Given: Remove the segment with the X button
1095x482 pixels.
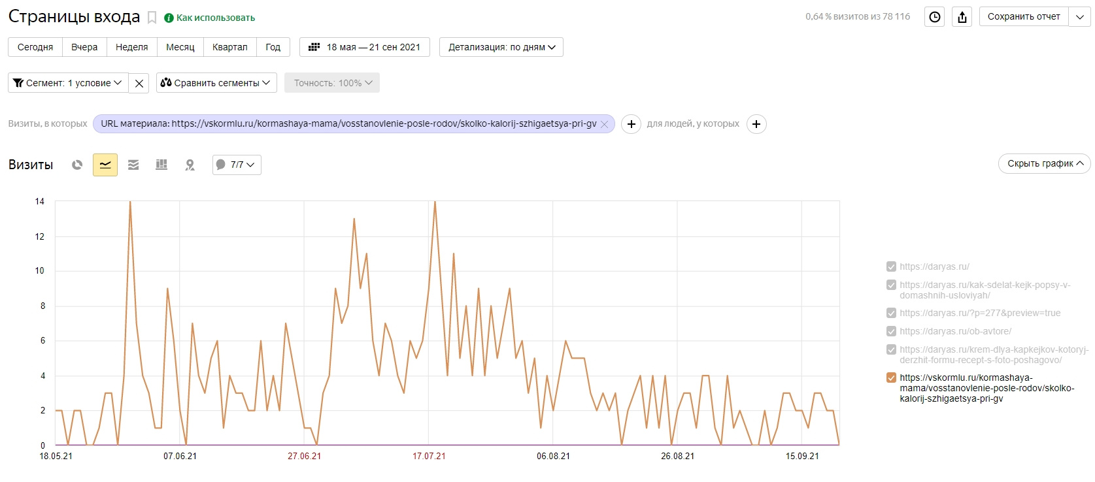Looking at the screenshot, I should tap(139, 83).
